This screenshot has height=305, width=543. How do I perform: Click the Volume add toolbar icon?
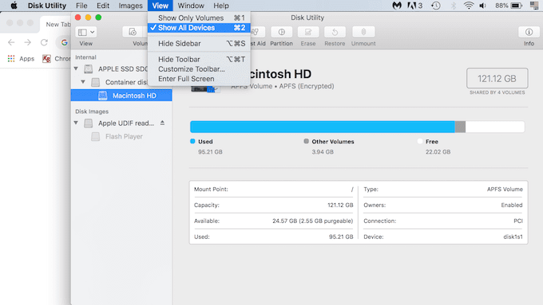click(133, 32)
